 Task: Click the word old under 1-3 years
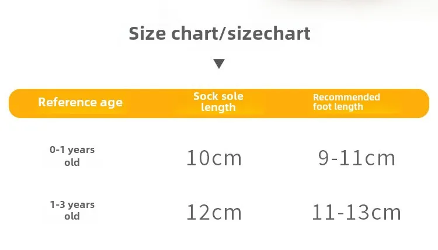pos(72,216)
